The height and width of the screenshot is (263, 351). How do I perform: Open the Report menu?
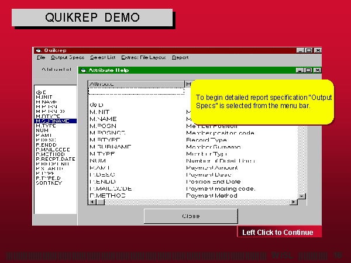(180, 57)
